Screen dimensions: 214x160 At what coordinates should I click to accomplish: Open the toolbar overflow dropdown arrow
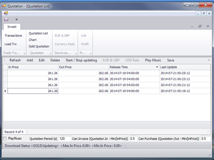[x=209, y=60]
